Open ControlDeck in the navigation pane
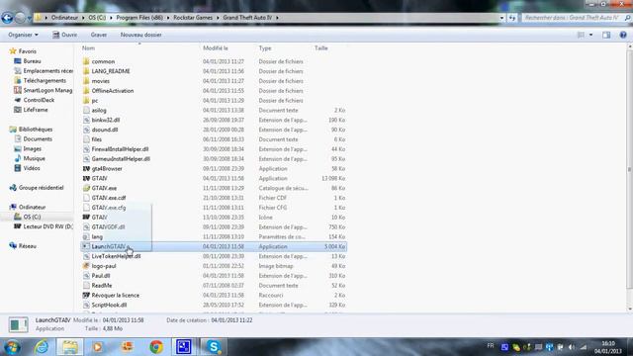This screenshot has width=633, height=356. point(39,100)
